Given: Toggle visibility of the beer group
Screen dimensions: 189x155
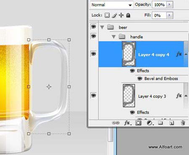Looking at the screenshot, I should tap(93, 26).
